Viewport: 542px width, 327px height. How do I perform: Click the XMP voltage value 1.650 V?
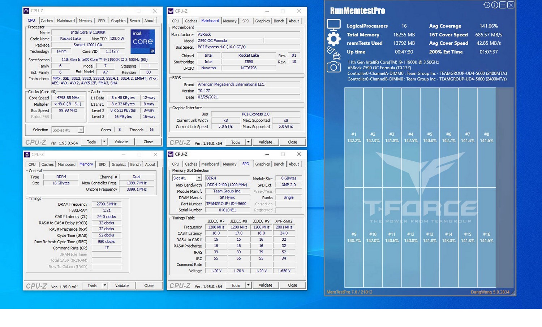pos(284,271)
